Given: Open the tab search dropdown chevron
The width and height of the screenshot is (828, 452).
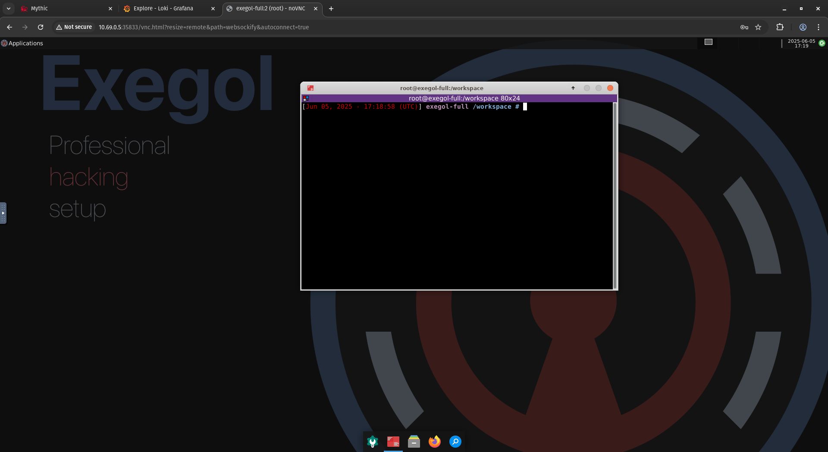Looking at the screenshot, I should click(9, 9).
